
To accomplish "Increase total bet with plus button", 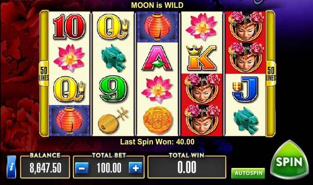I will [x=136, y=168].
